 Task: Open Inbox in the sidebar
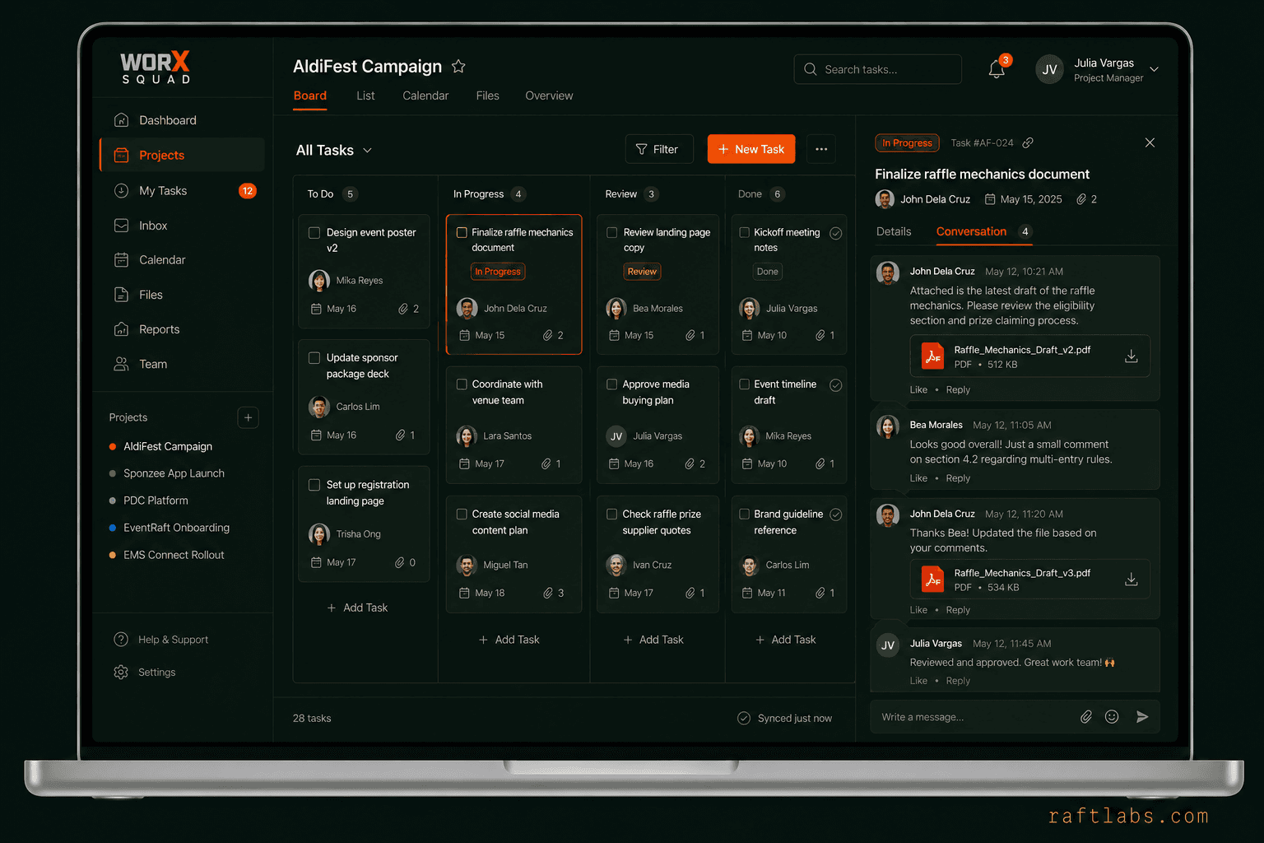183,226
